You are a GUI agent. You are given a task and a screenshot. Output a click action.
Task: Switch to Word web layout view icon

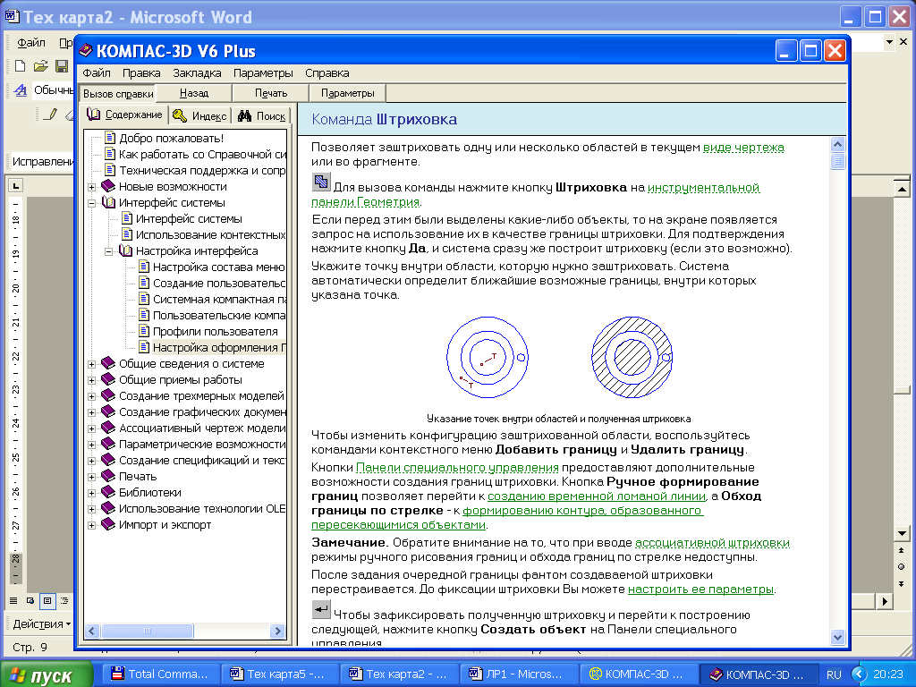coord(30,600)
